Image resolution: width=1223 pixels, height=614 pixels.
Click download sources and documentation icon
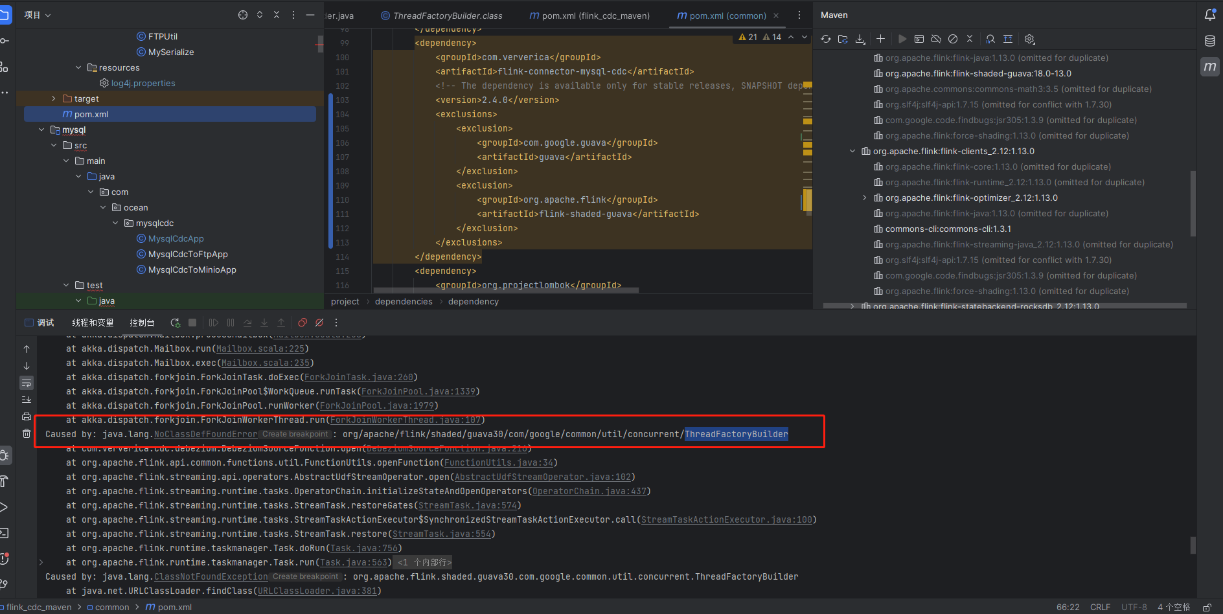[860, 39]
